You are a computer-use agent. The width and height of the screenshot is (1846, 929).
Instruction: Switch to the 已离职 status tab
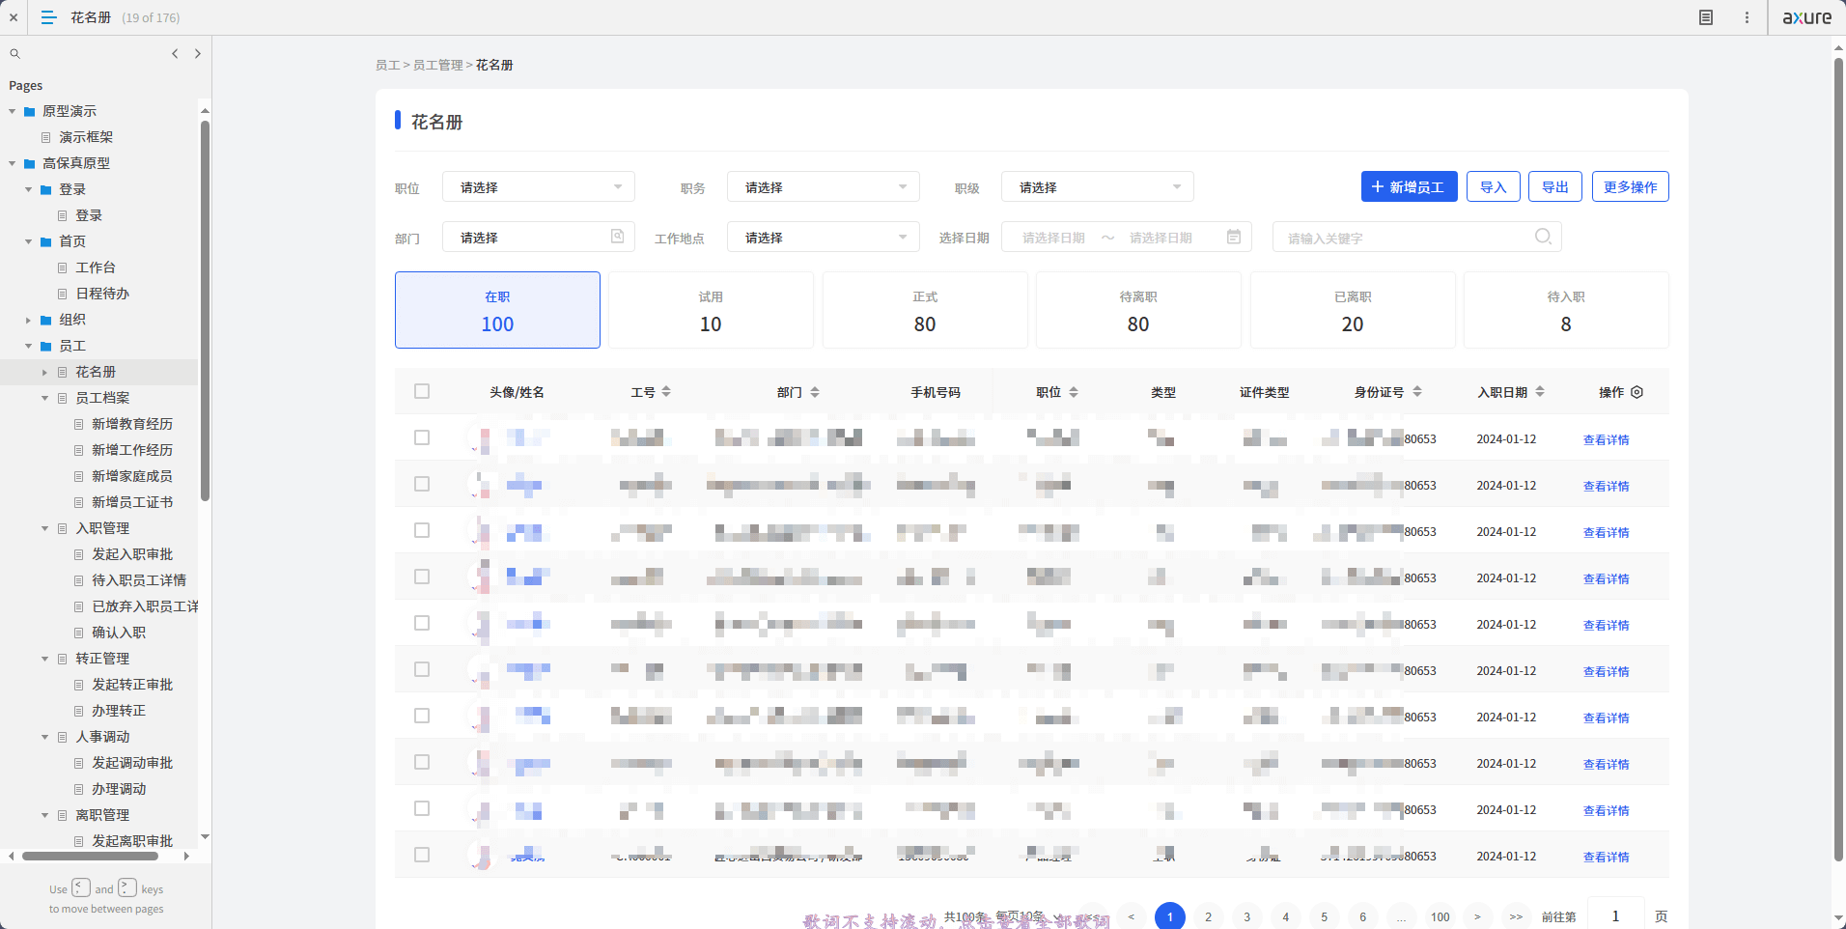[1352, 310]
